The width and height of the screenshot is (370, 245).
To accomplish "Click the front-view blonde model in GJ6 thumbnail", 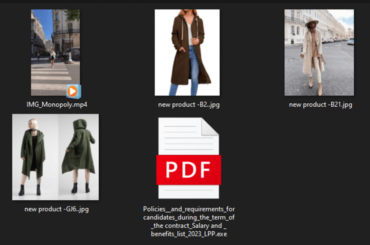I will 33,157.
